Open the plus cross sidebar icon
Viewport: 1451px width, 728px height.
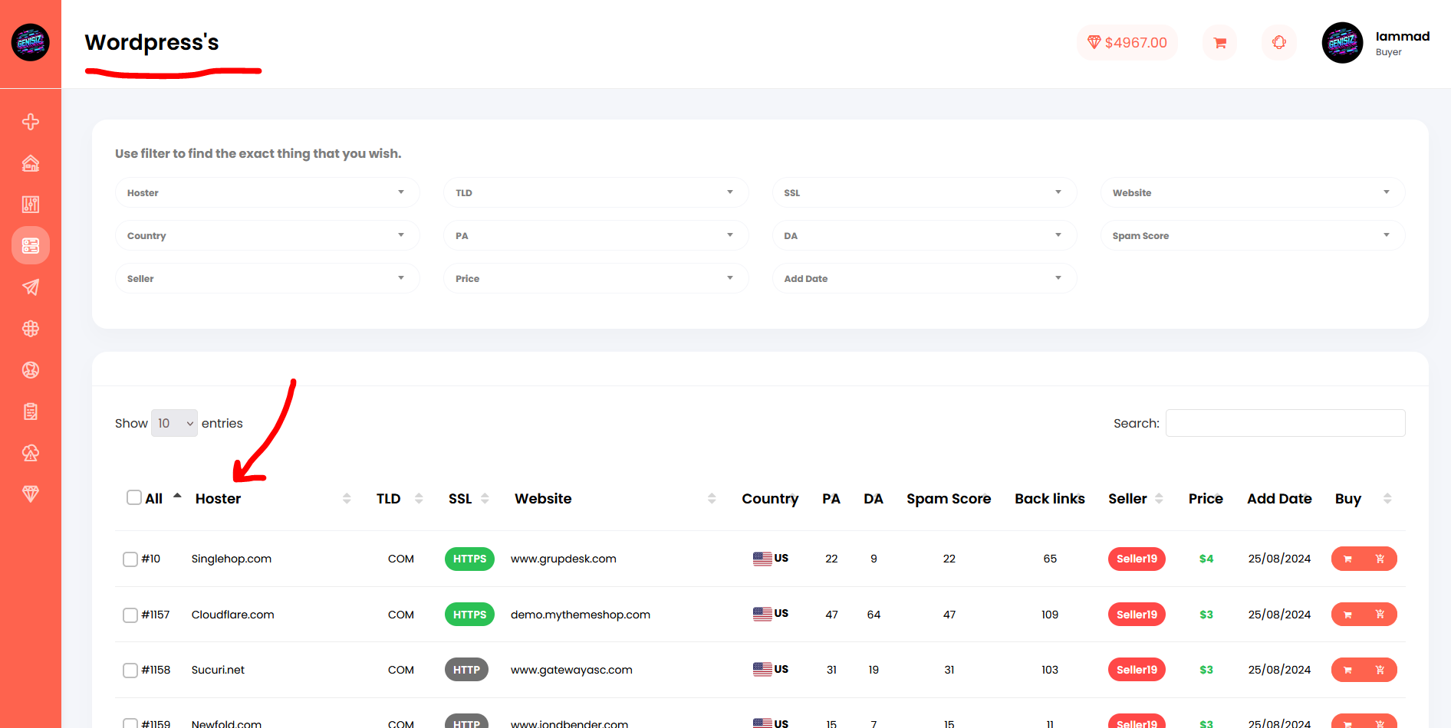(x=31, y=122)
